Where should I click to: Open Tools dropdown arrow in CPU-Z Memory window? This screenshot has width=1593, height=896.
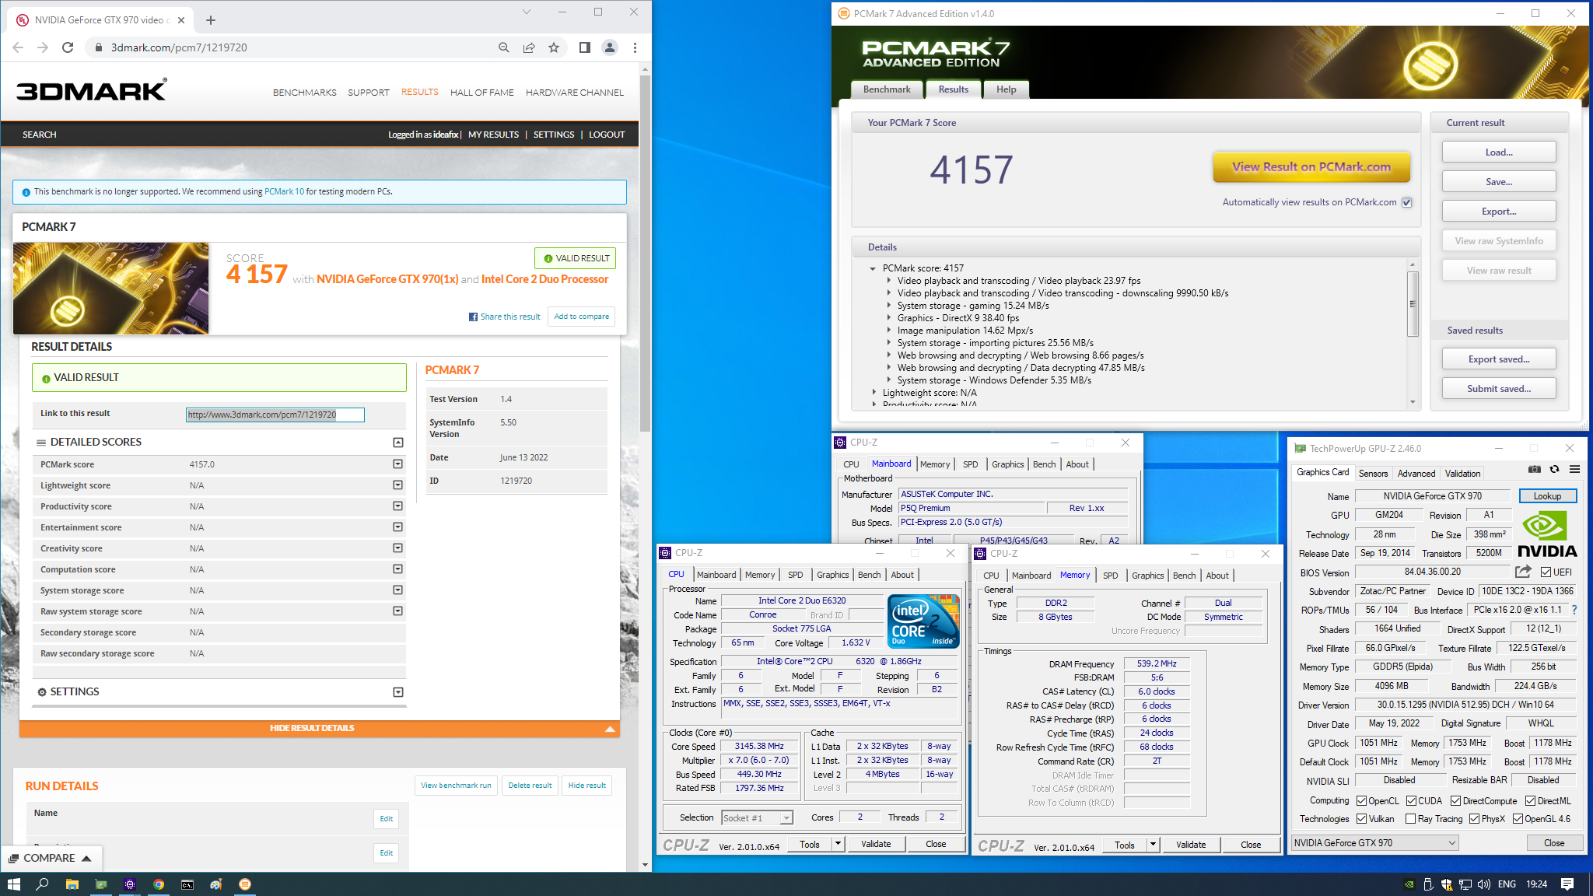click(1153, 845)
